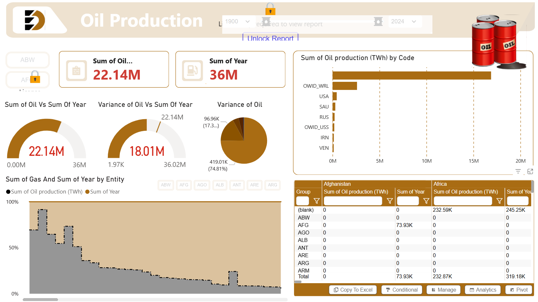Click the 18.01M variance gauge value

point(147,151)
